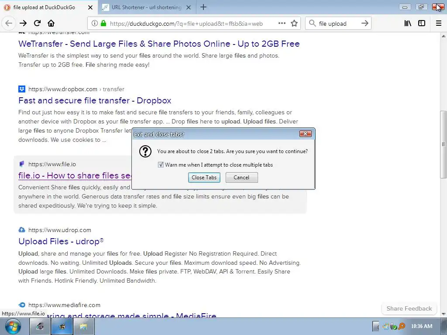The height and width of the screenshot is (335, 447).
Task: Submit search with the arrow in search box
Action: point(365,24)
